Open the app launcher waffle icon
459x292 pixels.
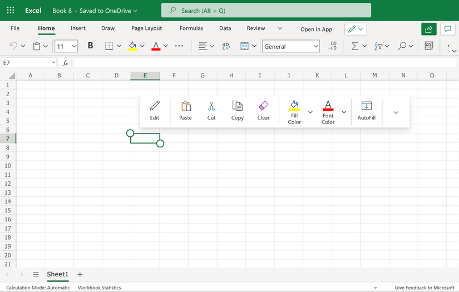(x=11, y=11)
